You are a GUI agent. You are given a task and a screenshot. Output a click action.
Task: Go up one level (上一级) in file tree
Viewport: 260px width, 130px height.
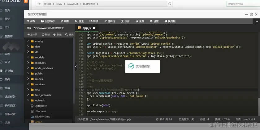pyautogui.click(x=32, y=35)
